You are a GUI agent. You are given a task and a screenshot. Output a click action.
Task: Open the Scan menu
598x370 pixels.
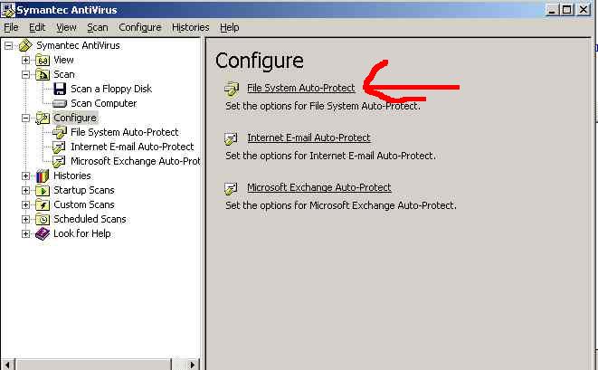tap(97, 28)
